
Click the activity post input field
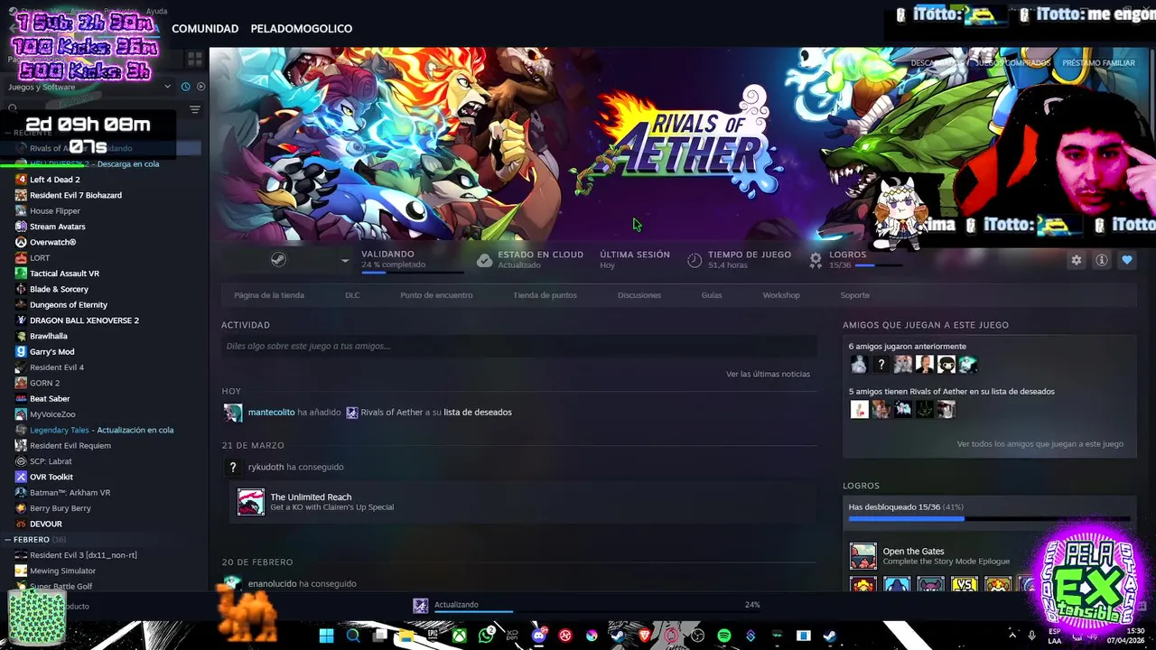click(519, 346)
